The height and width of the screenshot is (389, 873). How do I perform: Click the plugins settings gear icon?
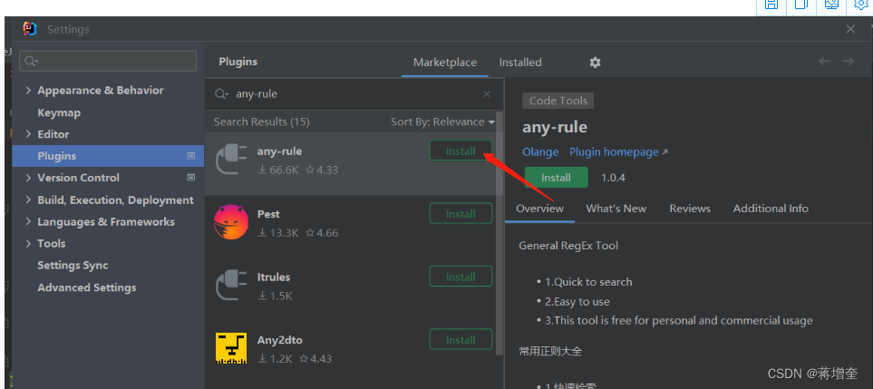click(596, 63)
